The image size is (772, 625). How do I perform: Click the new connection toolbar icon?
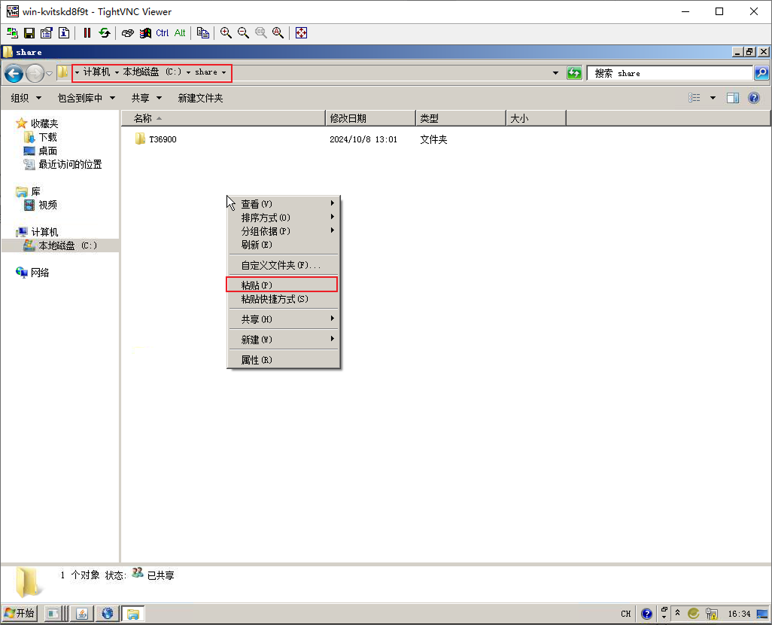point(12,33)
